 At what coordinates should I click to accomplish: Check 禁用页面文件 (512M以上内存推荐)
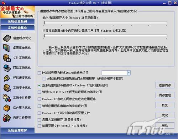pyautogui.click(x=39, y=126)
